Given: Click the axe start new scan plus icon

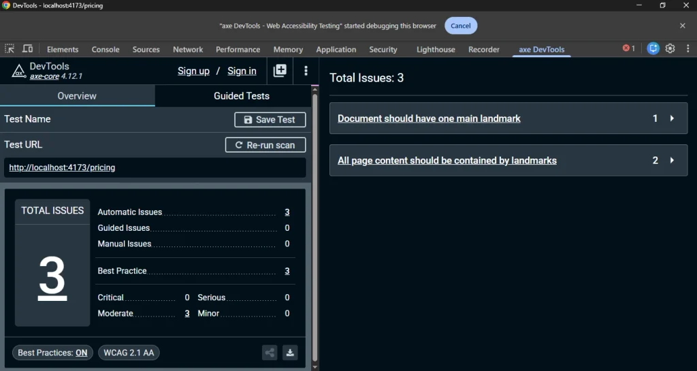Looking at the screenshot, I should pos(280,71).
